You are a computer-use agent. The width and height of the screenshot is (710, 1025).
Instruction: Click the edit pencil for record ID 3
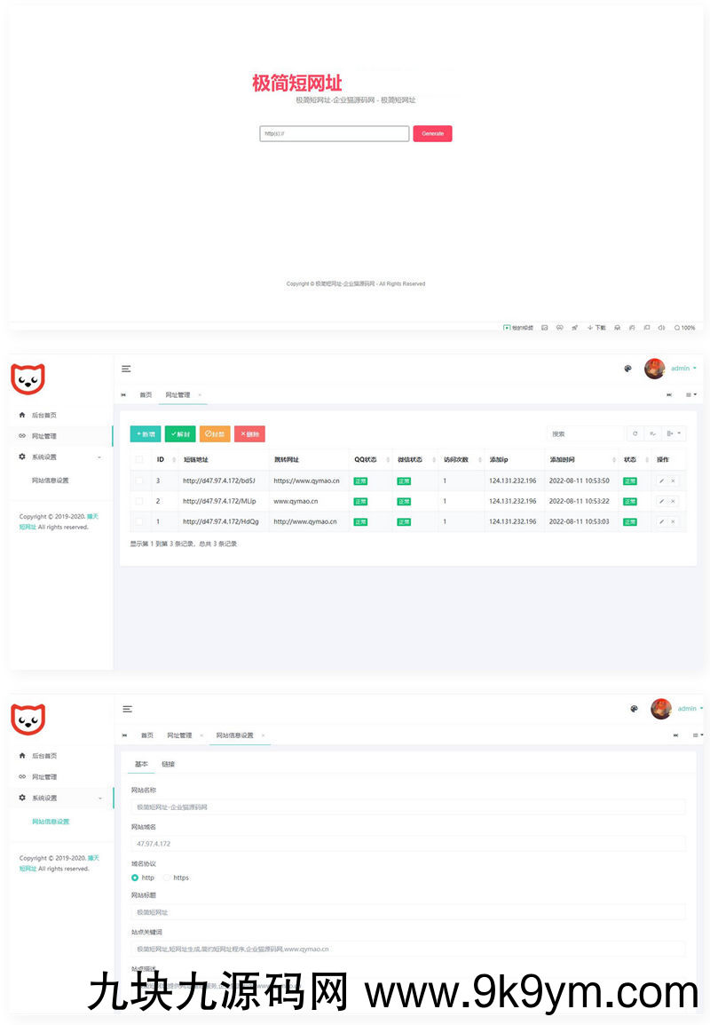tap(661, 481)
